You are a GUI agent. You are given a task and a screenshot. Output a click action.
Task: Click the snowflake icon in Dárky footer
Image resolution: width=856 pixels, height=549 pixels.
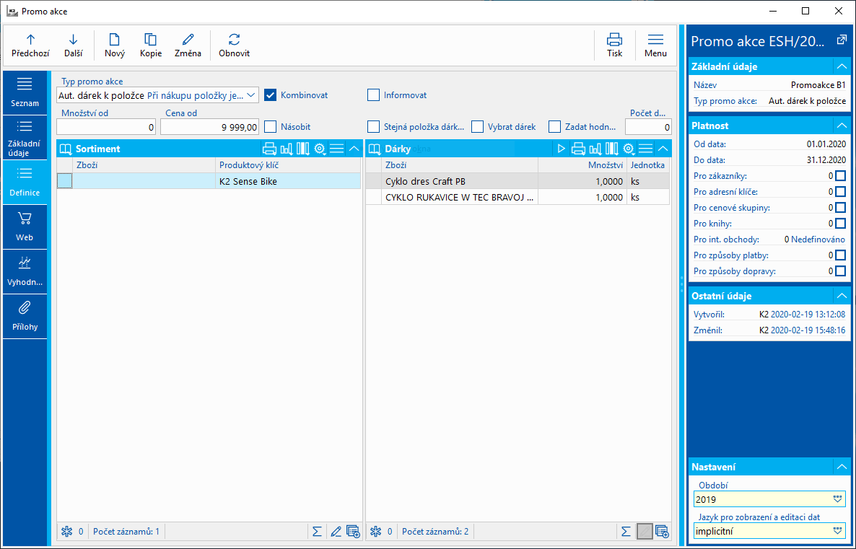(x=375, y=531)
